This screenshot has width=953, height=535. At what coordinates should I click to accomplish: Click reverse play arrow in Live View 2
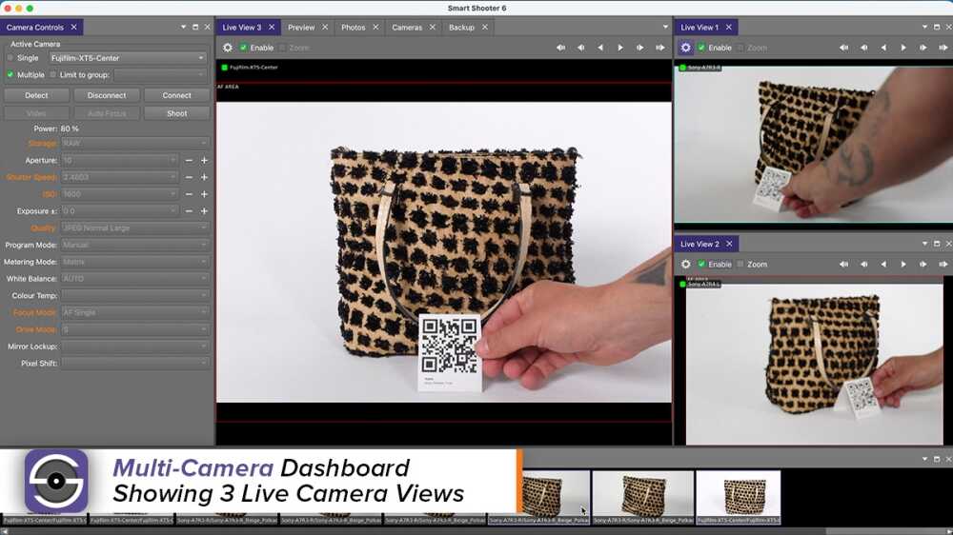point(883,264)
